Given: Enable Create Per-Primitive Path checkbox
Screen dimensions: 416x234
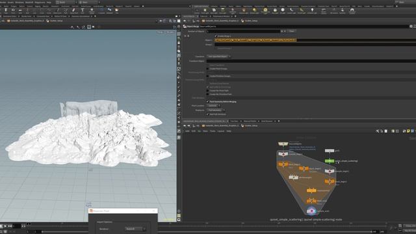Looking at the screenshot, I should 207,94.
